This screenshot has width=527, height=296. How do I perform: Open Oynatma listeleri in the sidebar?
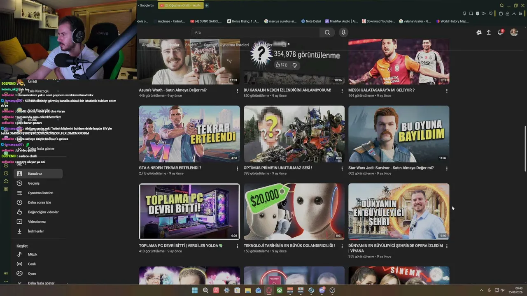tap(38, 193)
